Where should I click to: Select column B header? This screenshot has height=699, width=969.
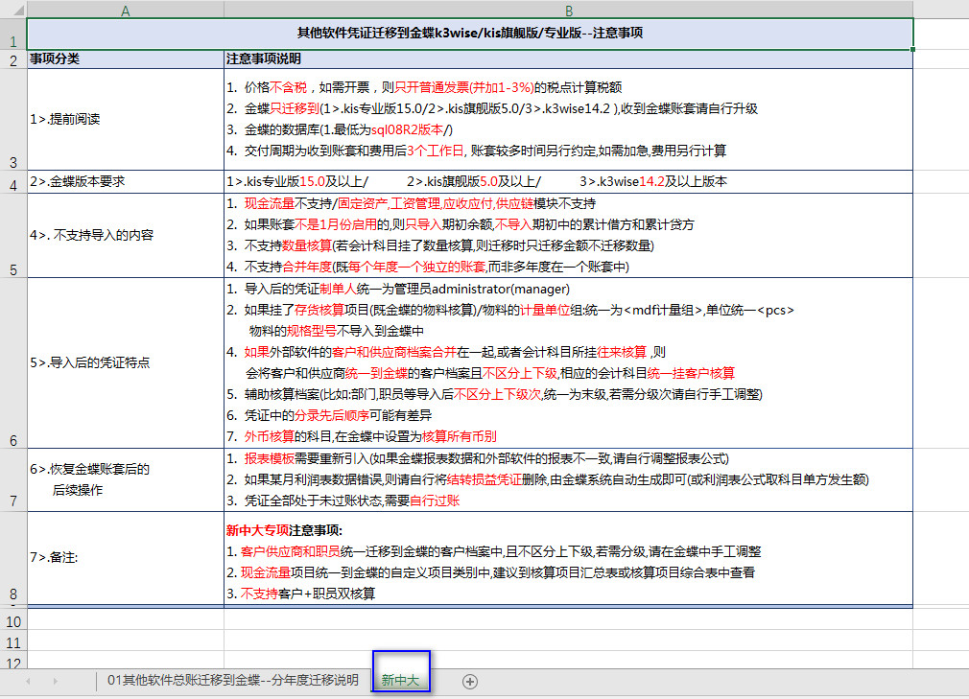coord(568,10)
